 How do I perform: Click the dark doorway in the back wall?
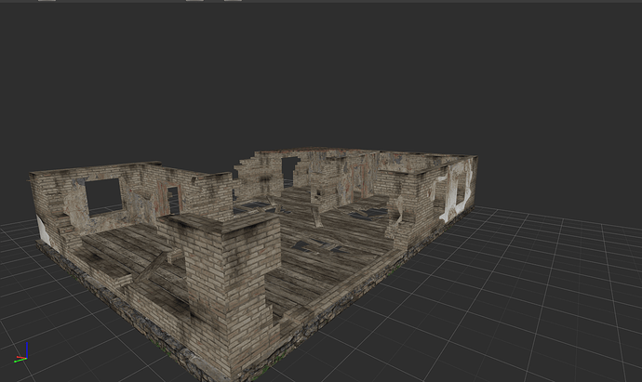pyautogui.click(x=290, y=172)
